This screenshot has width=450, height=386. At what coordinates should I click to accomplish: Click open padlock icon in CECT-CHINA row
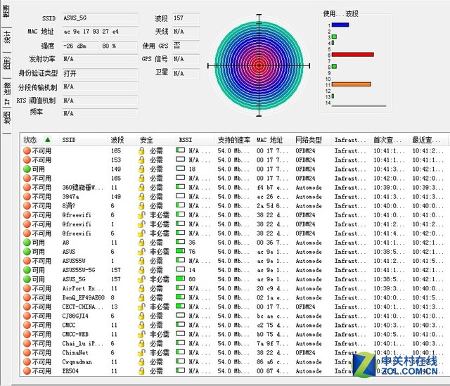click(x=141, y=307)
